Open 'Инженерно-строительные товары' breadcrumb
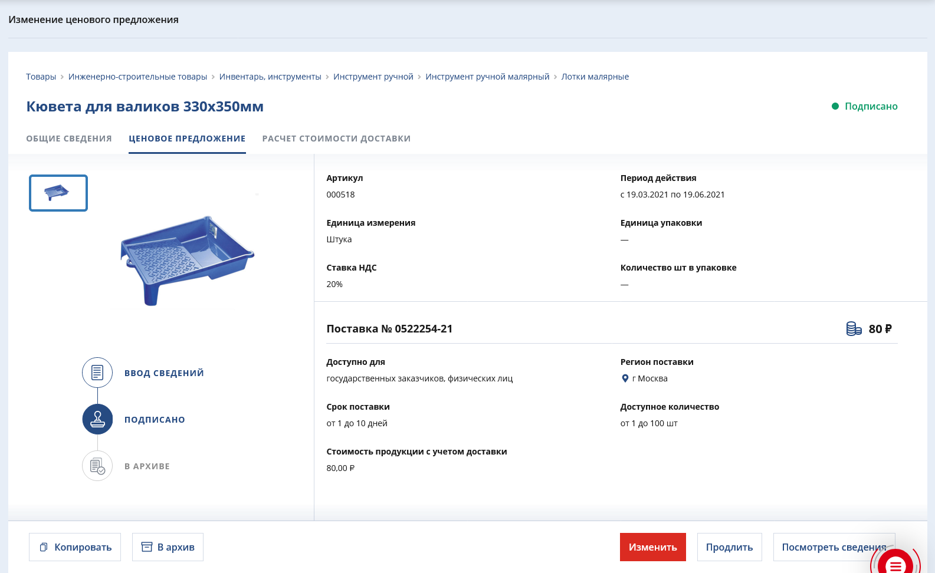The height and width of the screenshot is (573, 935). pyautogui.click(x=137, y=77)
